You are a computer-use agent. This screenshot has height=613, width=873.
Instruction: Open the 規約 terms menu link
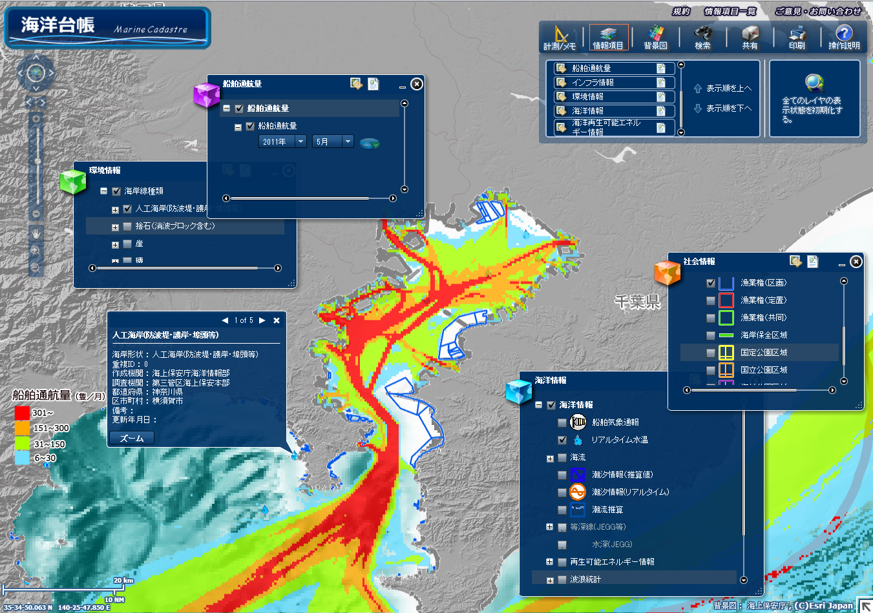coord(681,11)
